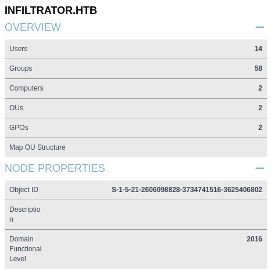Click the Groups count value 58
271x271 pixels.
tap(258, 68)
